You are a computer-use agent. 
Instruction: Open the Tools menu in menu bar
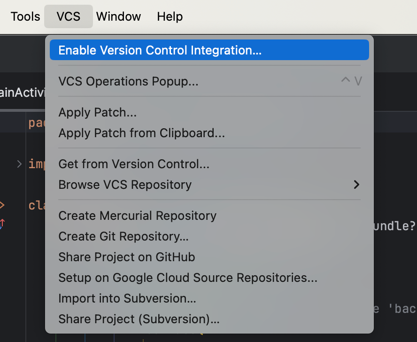pos(25,16)
